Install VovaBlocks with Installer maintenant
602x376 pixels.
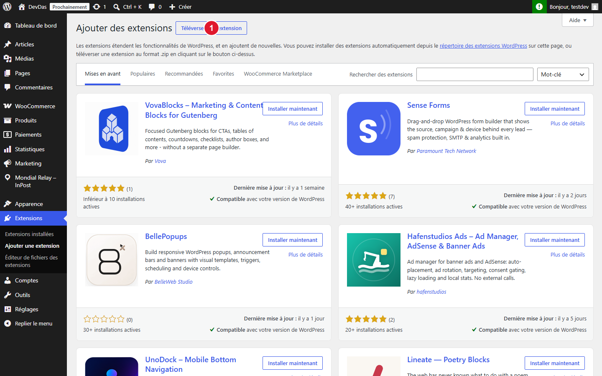point(293,109)
